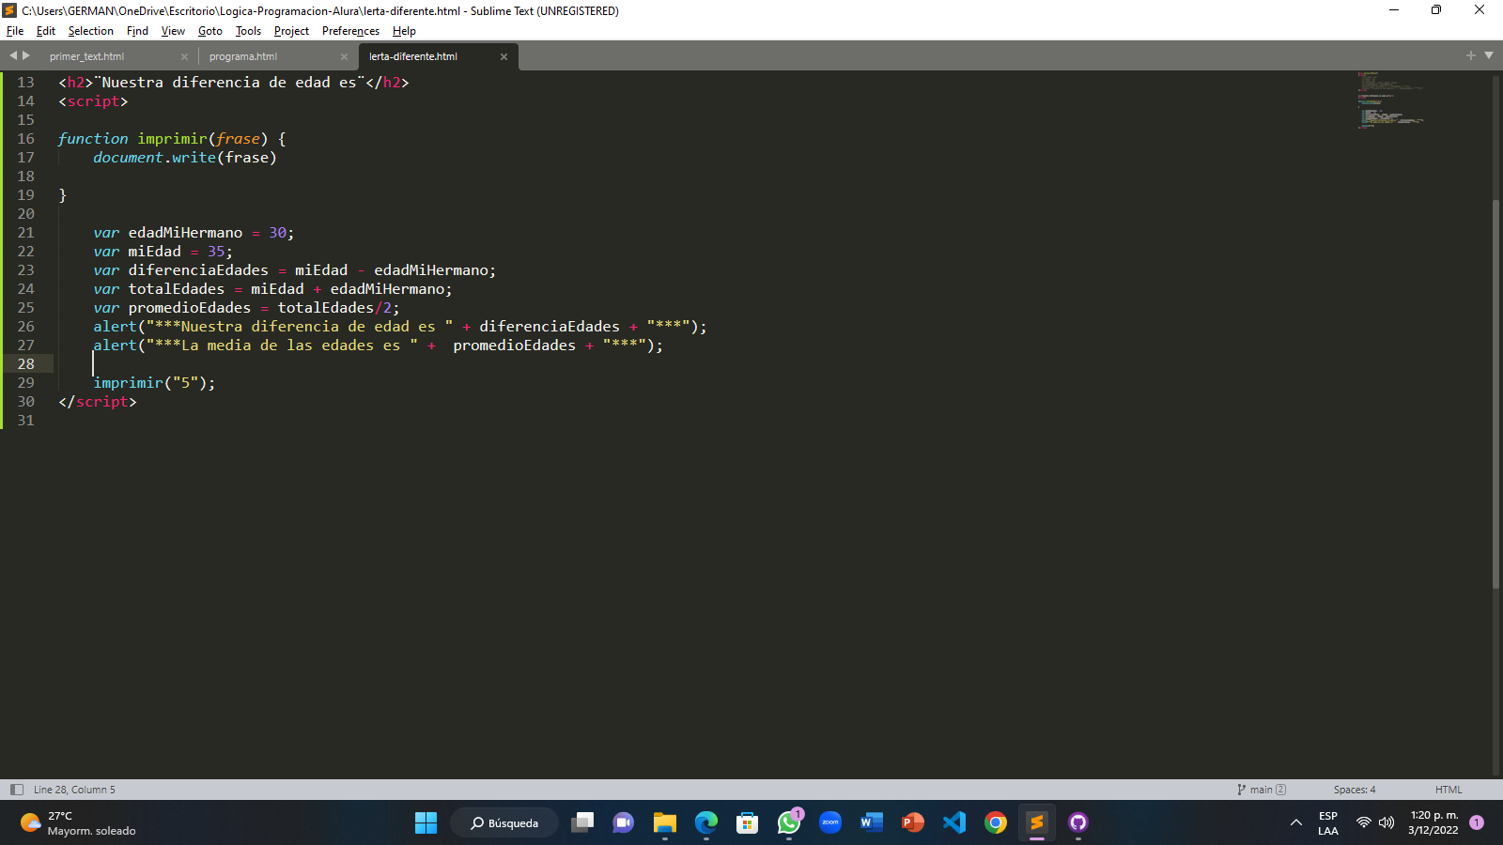Open the weather widget showing 27°C

(79, 823)
